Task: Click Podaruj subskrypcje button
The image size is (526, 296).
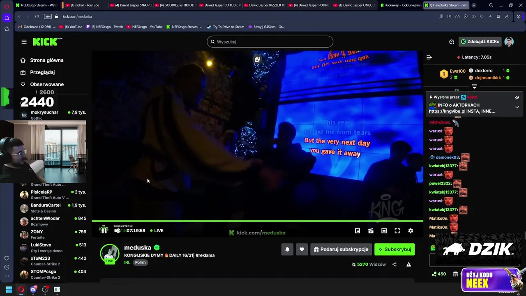Action: click(341, 249)
